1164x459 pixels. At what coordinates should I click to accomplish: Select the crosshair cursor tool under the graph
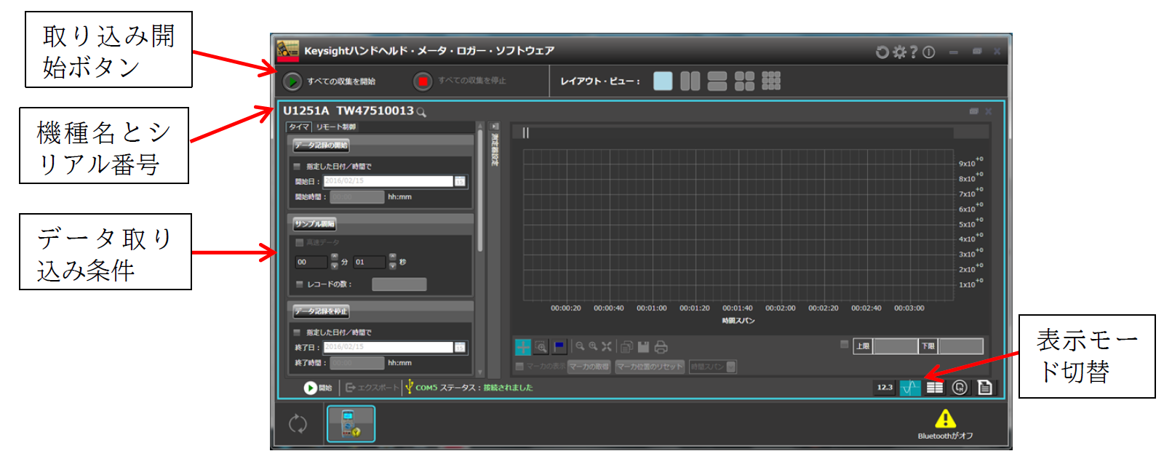tap(523, 347)
